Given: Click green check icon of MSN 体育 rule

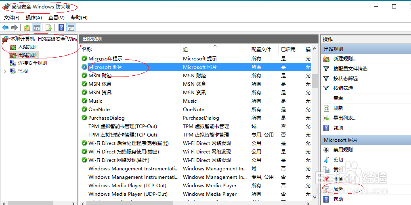Looking at the screenshot, I should (84, 84).
